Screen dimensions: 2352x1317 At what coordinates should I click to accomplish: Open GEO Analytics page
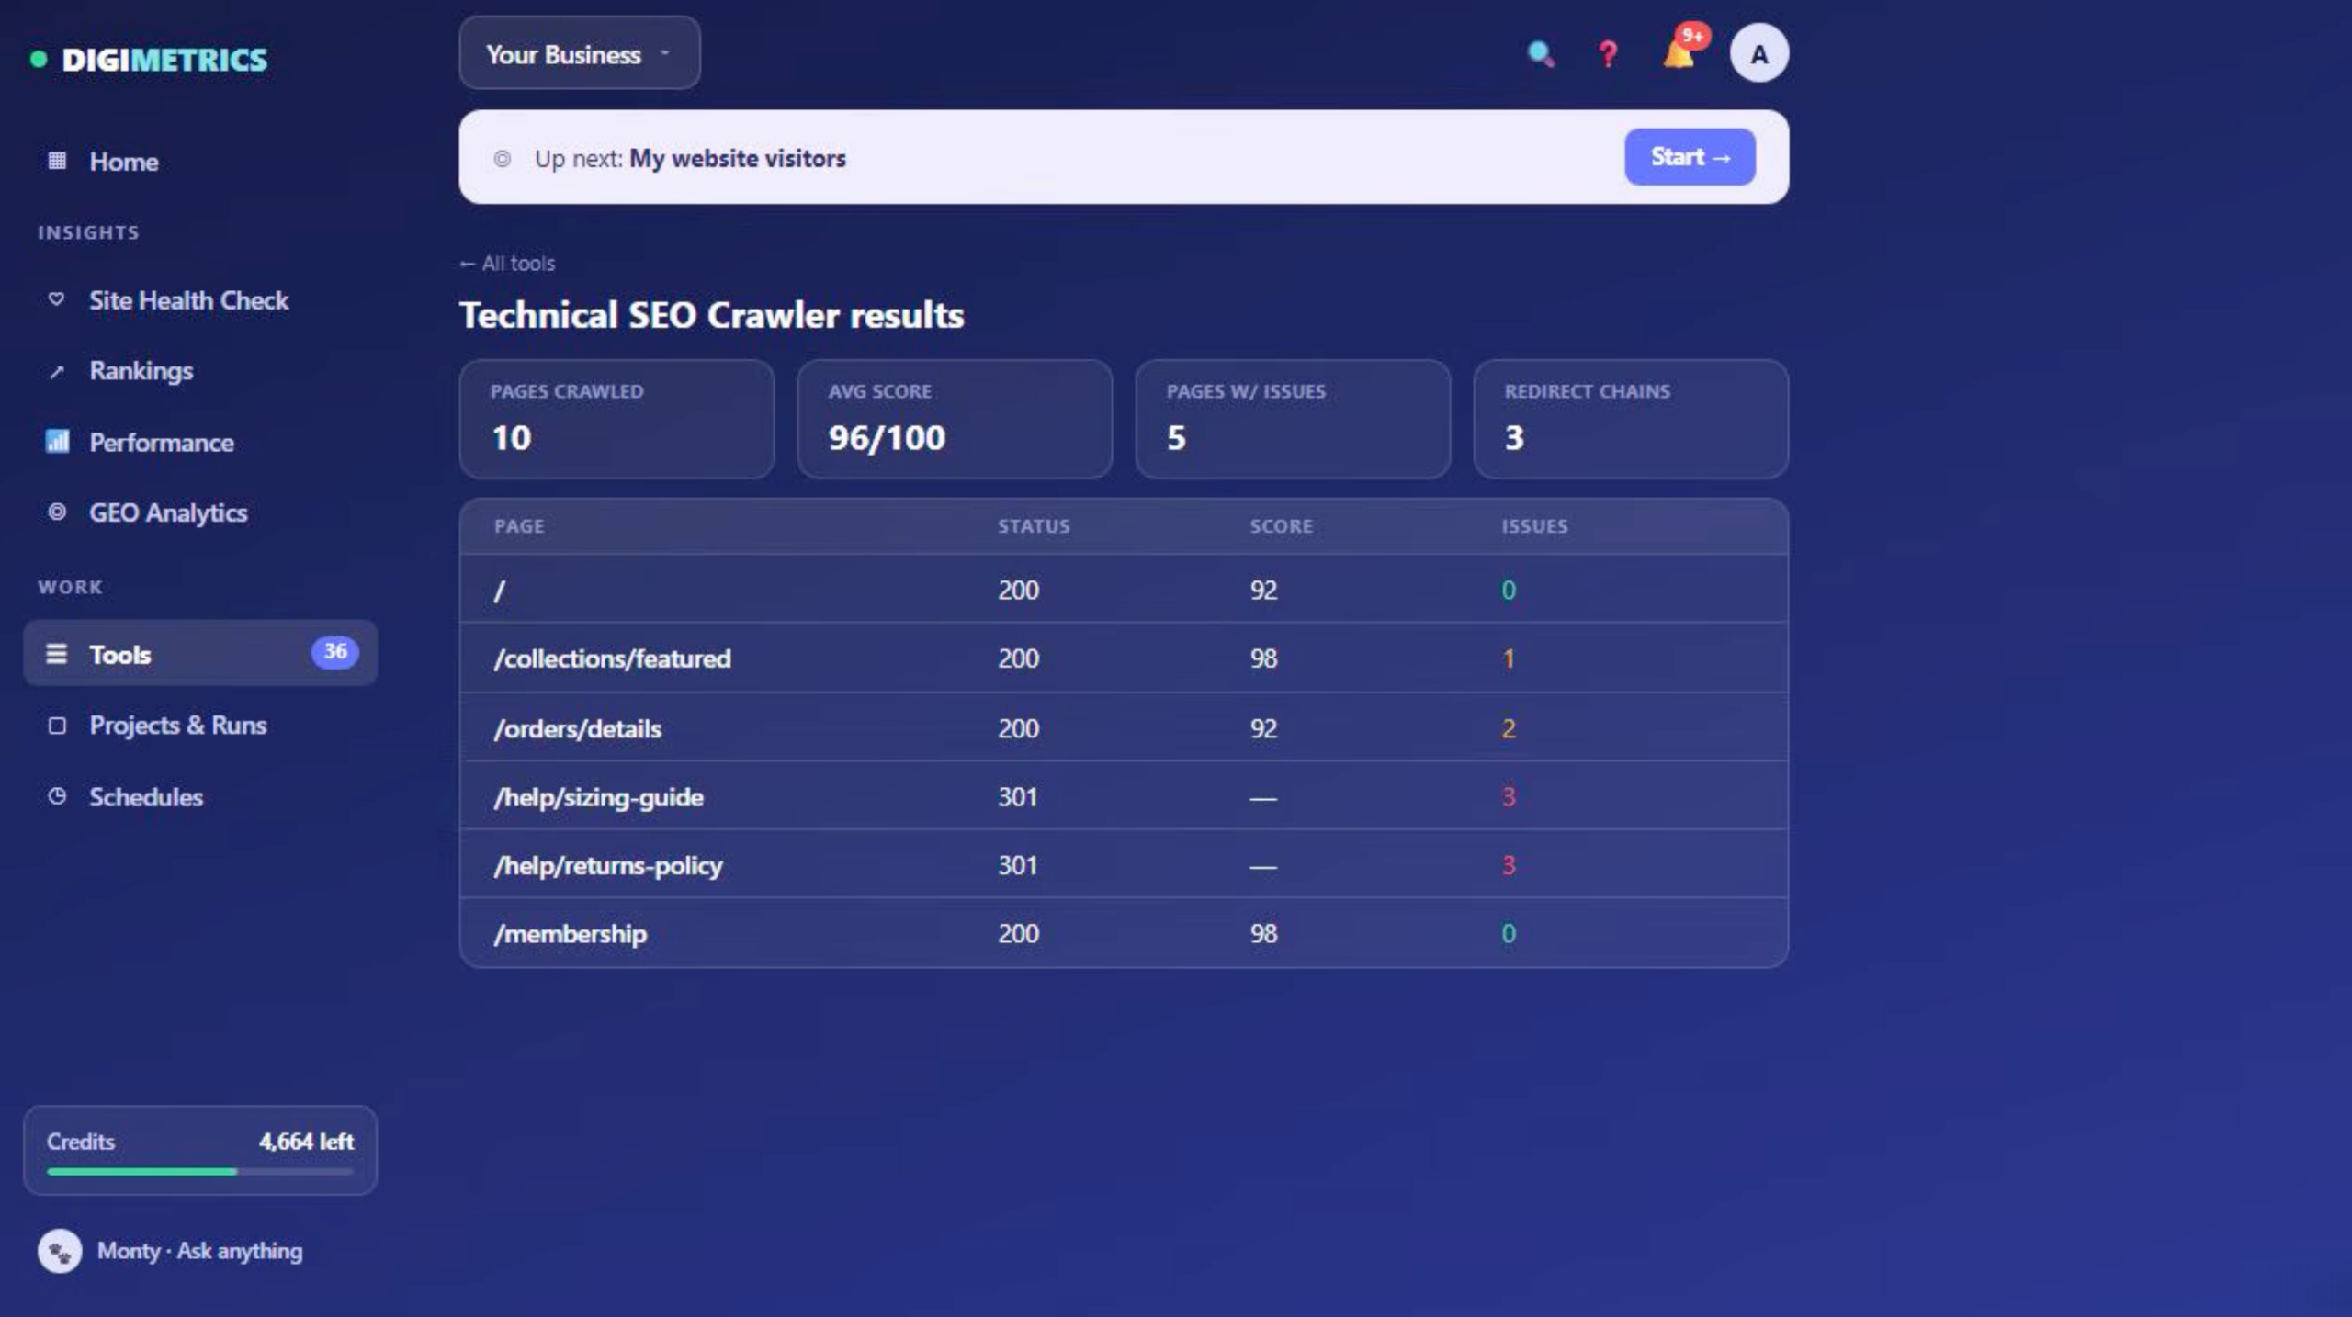200,512
